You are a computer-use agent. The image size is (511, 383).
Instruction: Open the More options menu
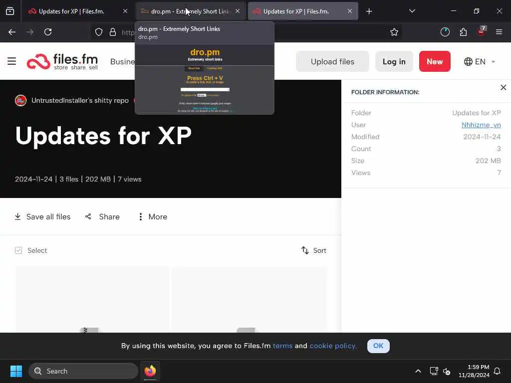[152, 216]
